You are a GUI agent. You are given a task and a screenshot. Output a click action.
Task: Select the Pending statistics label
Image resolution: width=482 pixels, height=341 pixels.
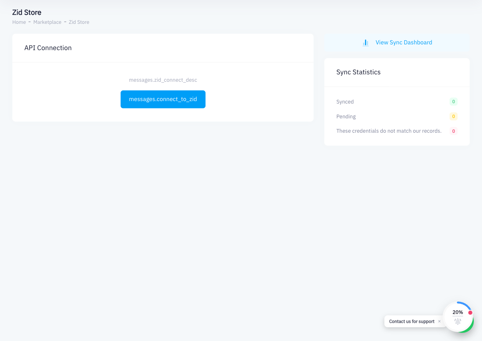coord(346,116)
